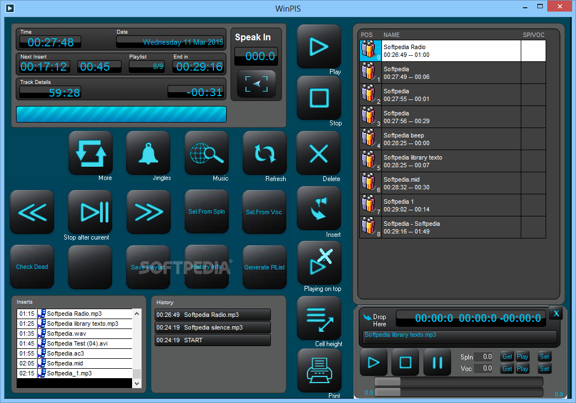
Task: Activate Stop after current button
Action: (x=90, y=212)
